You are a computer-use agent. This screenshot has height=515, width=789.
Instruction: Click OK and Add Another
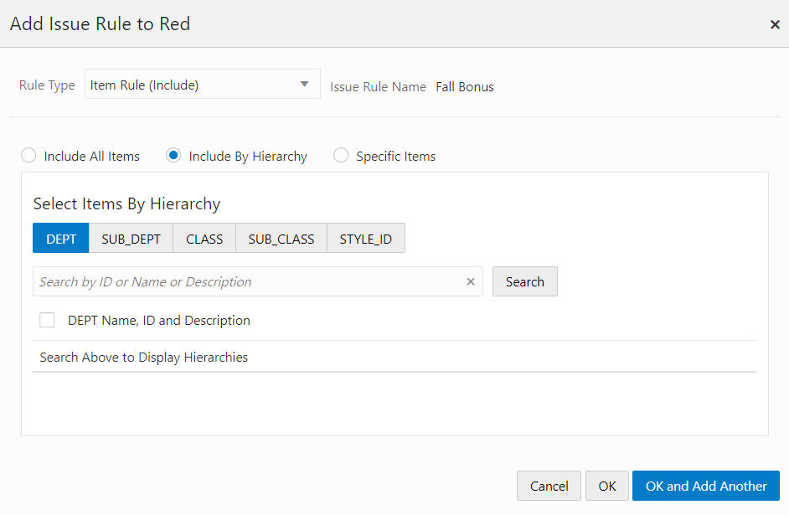tap(706, 486)
